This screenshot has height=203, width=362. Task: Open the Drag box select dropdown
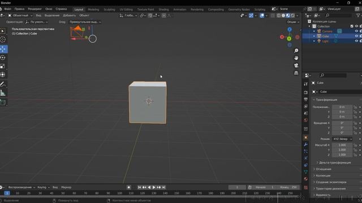click(85, 22)
